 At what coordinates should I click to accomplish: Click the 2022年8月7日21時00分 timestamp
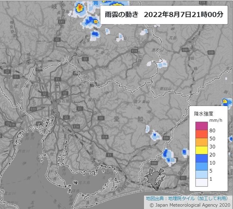(x=183, y=15)
